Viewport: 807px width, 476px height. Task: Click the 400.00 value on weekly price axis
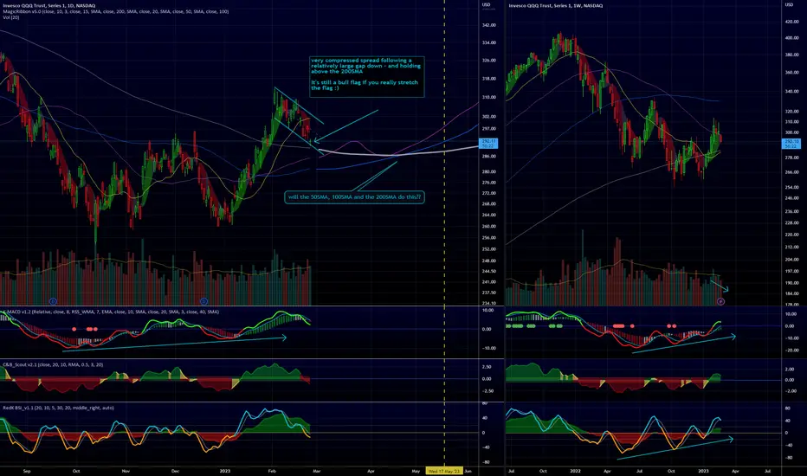[x=791, y=38]
